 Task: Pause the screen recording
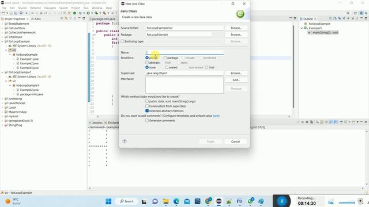282,201
